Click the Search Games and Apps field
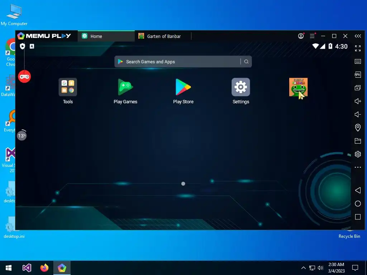 183,62
